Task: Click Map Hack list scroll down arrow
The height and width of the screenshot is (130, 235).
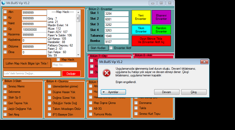Action: pos(78,55)
